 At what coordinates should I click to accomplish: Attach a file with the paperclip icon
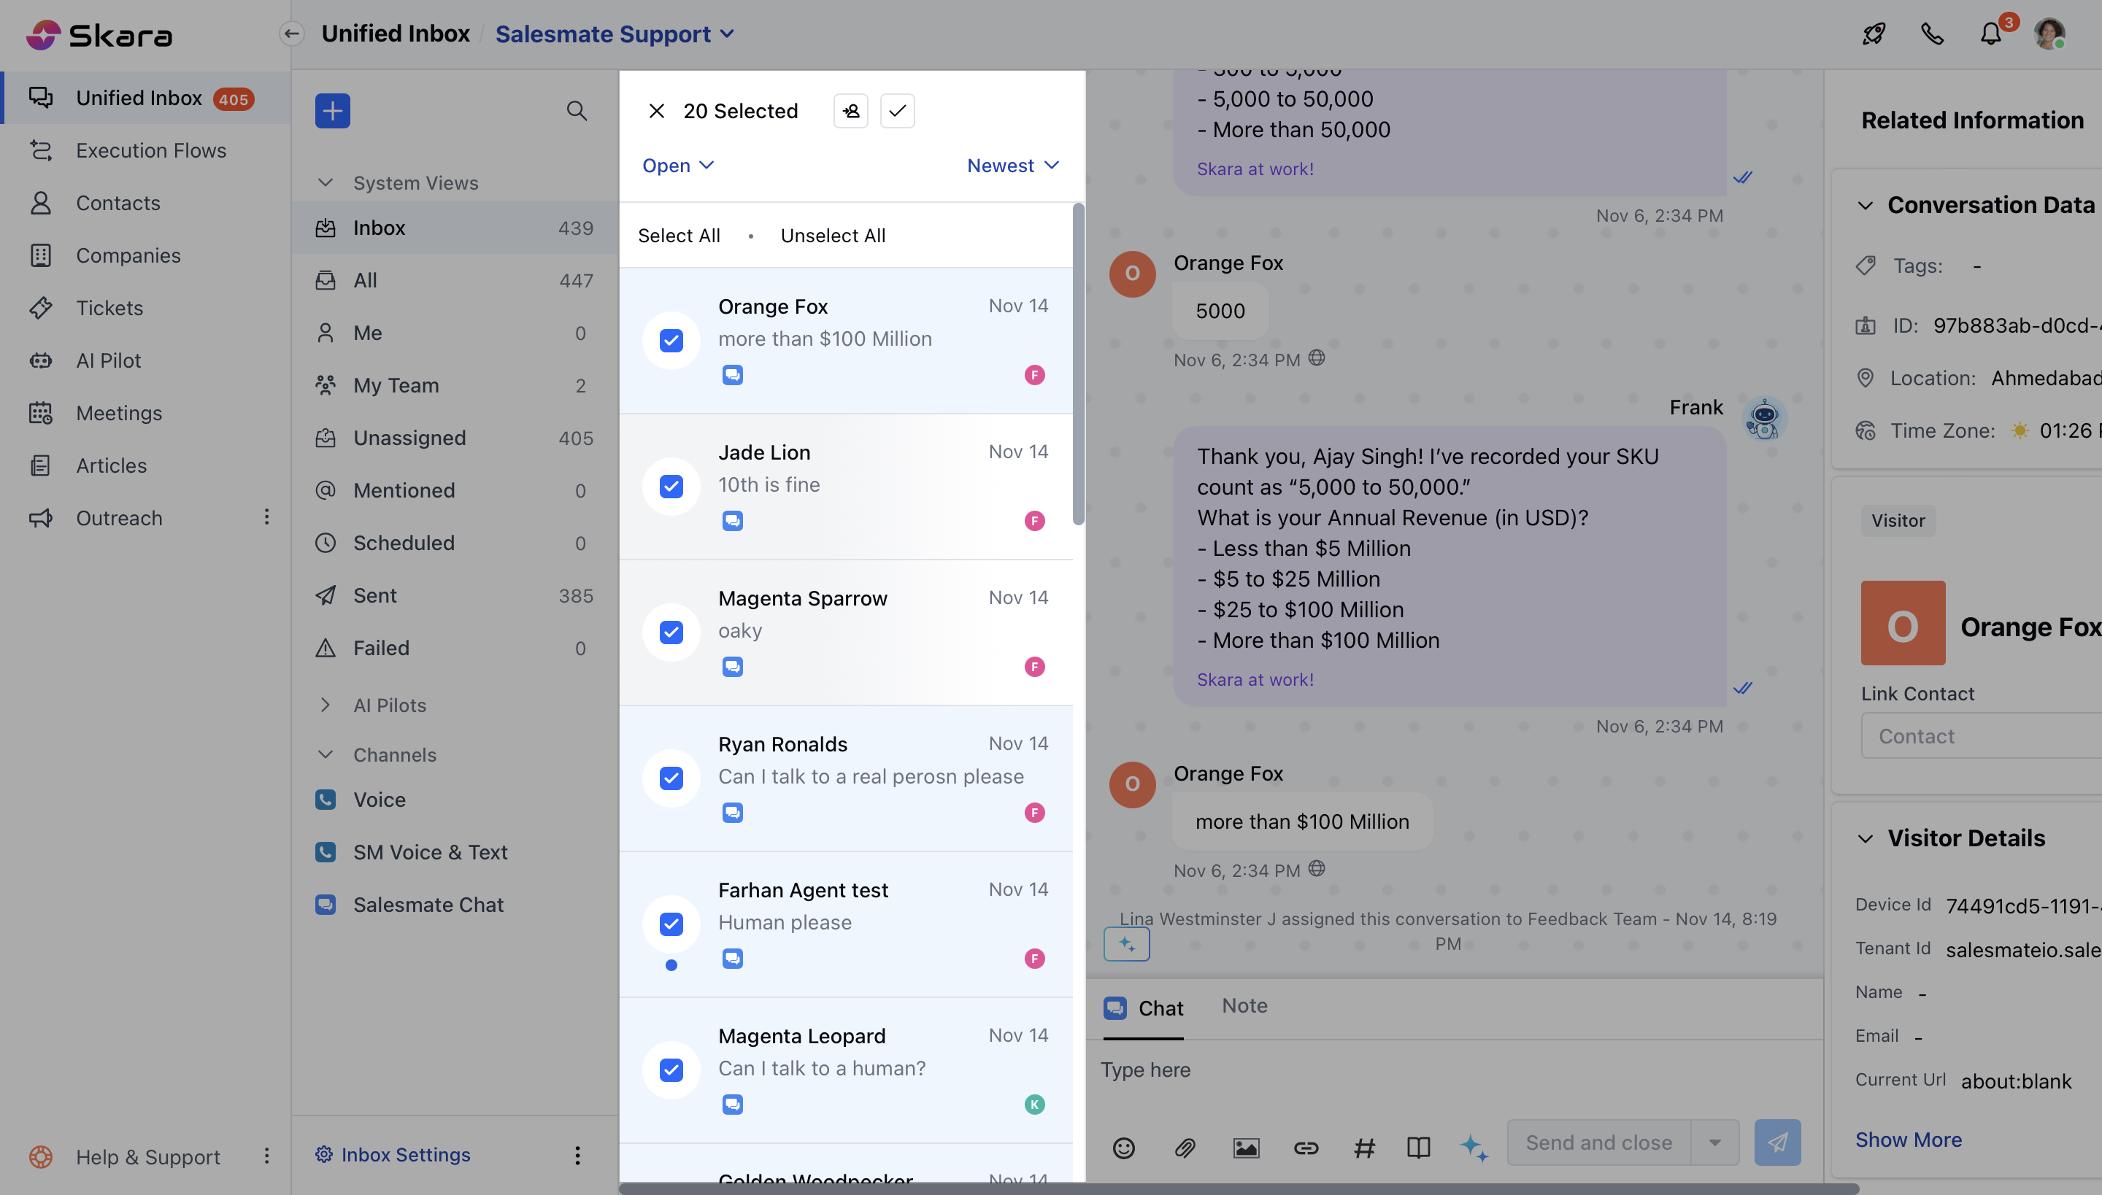[x=1185, y=1148]
